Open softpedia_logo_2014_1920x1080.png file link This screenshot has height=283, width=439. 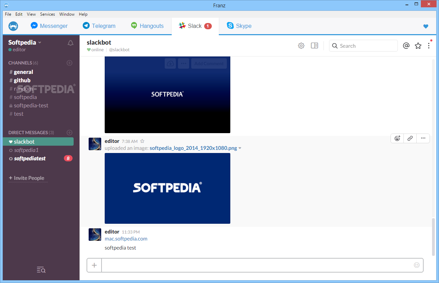tap(193, 148)
